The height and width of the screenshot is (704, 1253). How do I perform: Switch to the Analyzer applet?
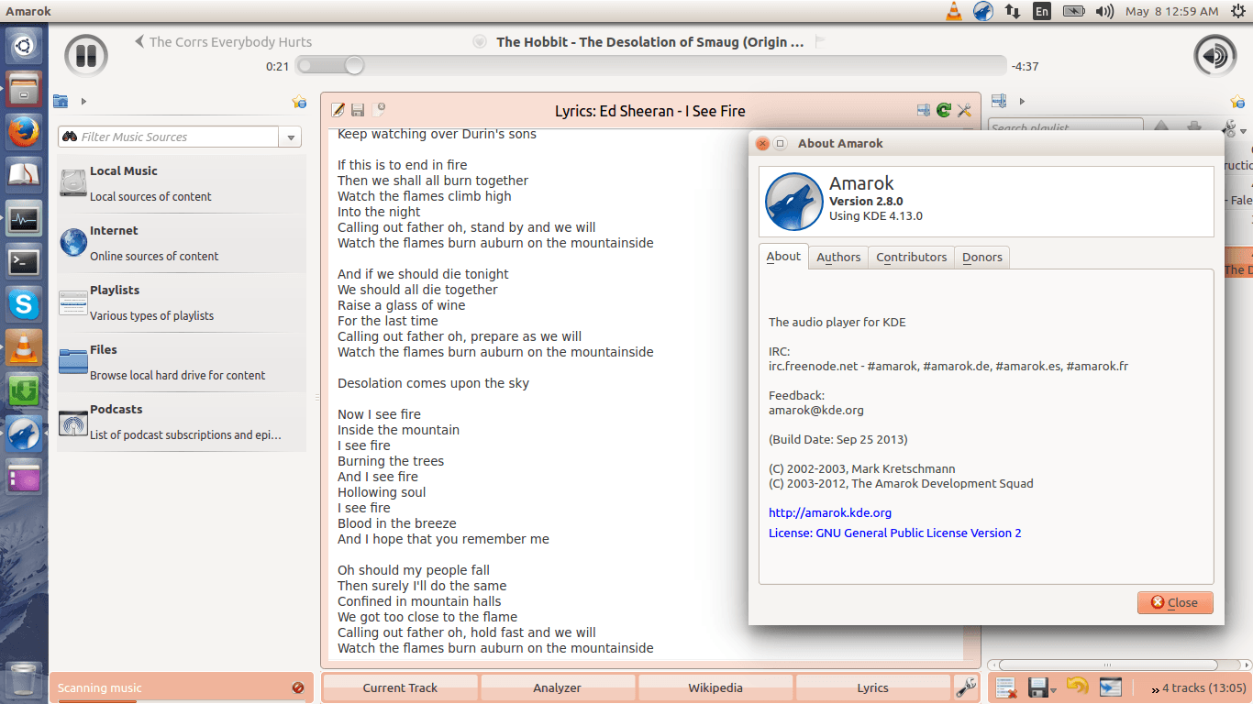coord(558,687)
